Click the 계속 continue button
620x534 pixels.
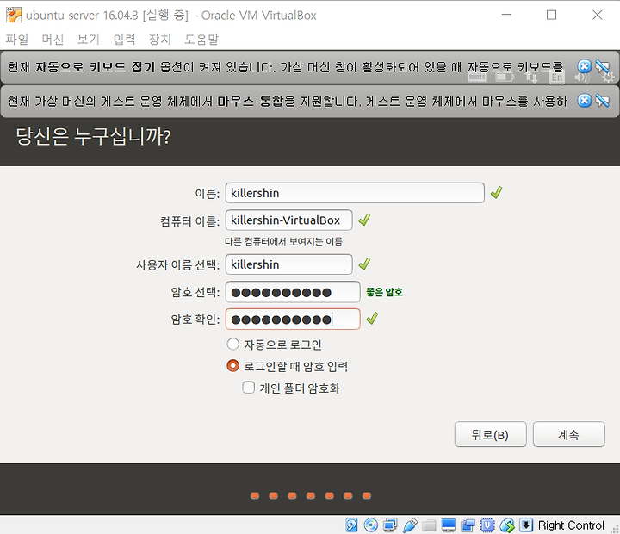[x=568, y=434]
